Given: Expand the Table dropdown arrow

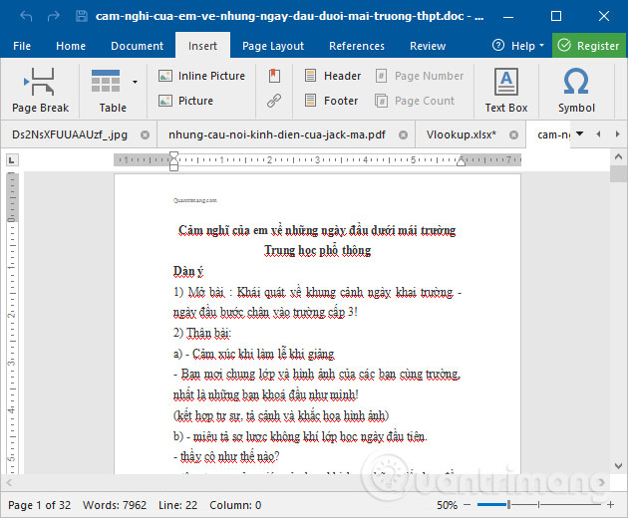Looking at the screenshot, I should pos(135,82).
